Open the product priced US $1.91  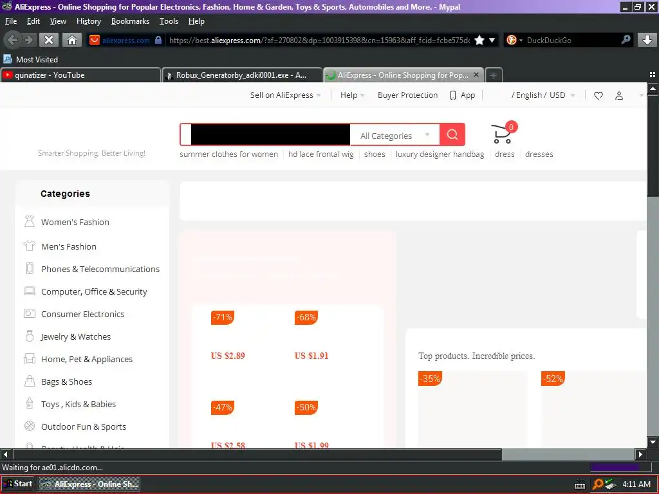(x=311, y=356)
